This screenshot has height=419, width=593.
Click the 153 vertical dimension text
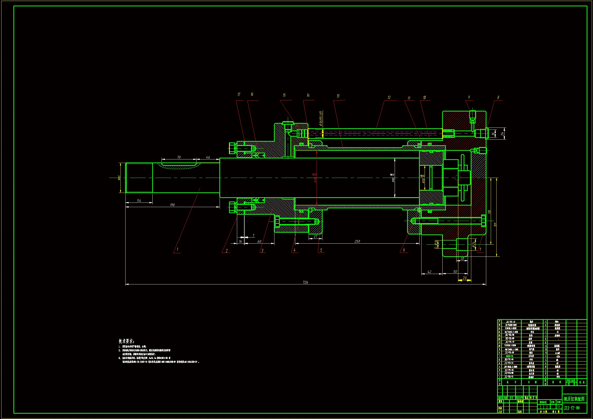click(495, 225)
